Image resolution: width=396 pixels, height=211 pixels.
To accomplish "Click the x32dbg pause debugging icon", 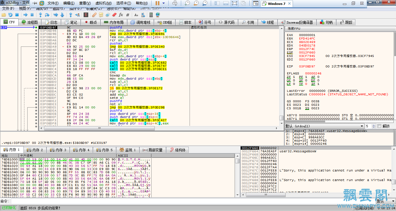I will coord(32,15).
